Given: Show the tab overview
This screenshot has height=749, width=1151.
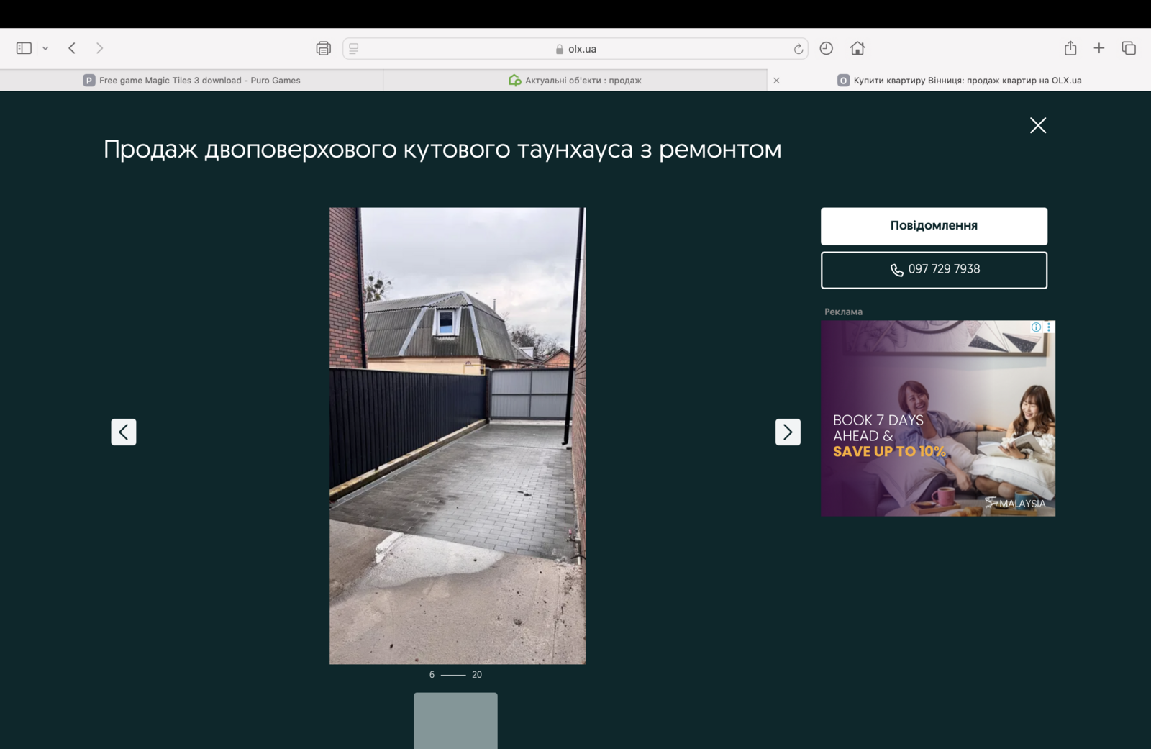Looking at the screenshot, I should (1128, 48).
